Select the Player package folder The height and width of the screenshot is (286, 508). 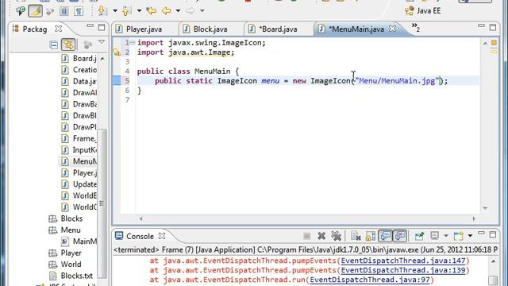65,253
